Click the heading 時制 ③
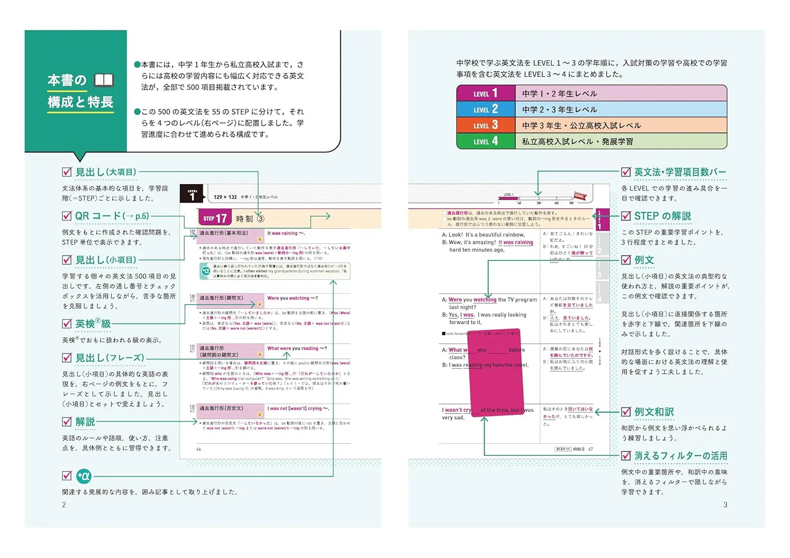 point(250,219)
